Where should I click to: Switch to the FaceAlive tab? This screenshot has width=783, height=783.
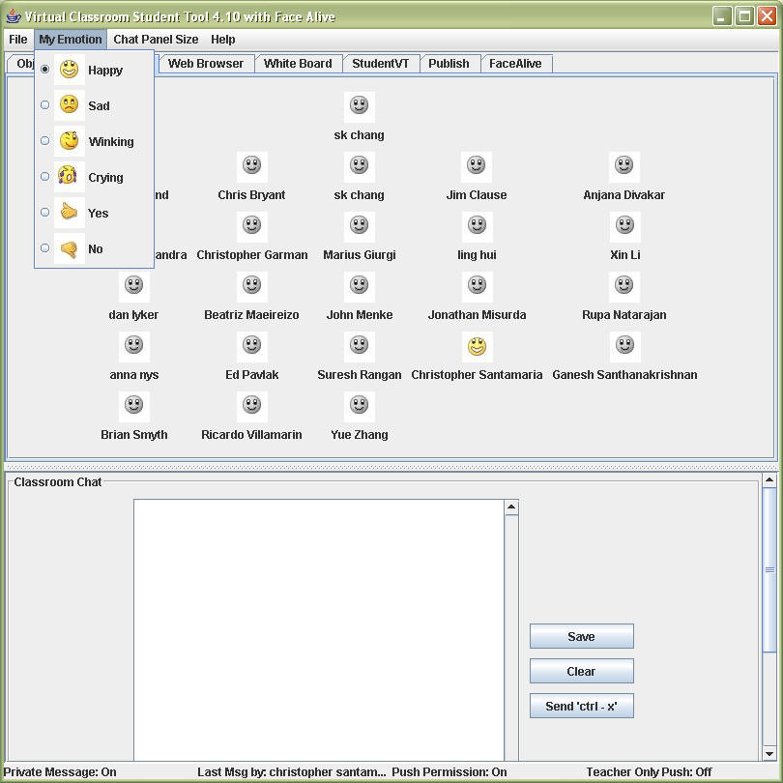pyautogui.click(x=515, y=64)
